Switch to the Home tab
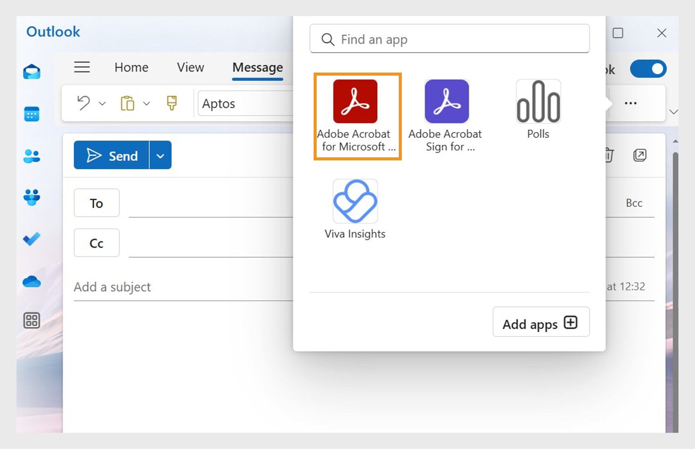 (x=131, y=67)
